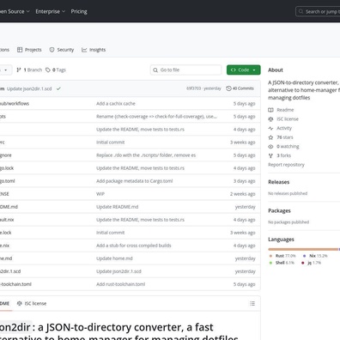Click the branch icon beside 1 Branch
340x340 pixels.
(x=19, y=70)
